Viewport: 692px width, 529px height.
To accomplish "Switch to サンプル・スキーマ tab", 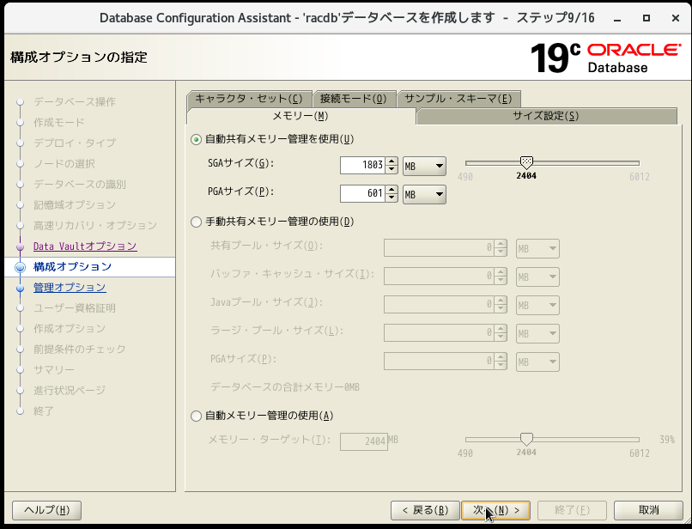I will (458, 99).
